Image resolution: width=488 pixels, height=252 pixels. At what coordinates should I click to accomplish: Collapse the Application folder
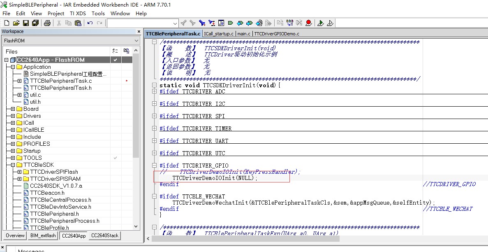tap(13, 67)
